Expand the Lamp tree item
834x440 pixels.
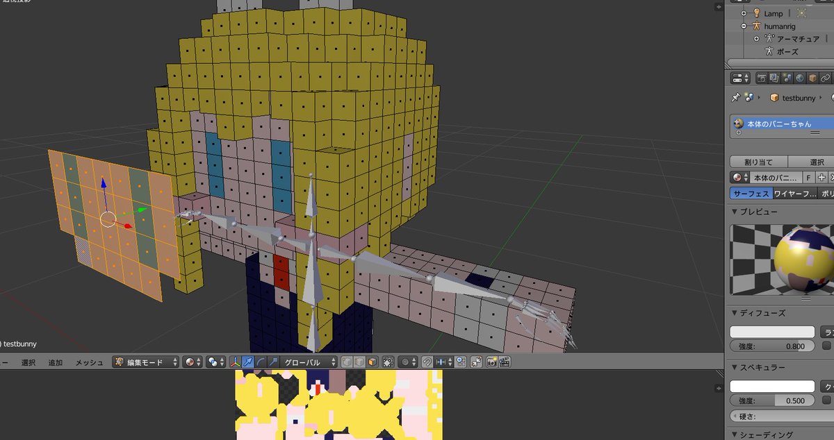coord(744,13)
